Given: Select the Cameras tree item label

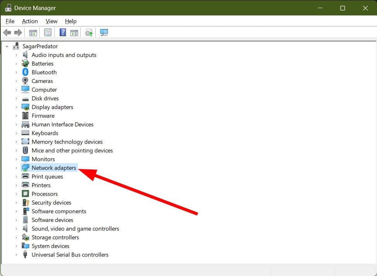Looking at the screenshot, I should point(42,81).
